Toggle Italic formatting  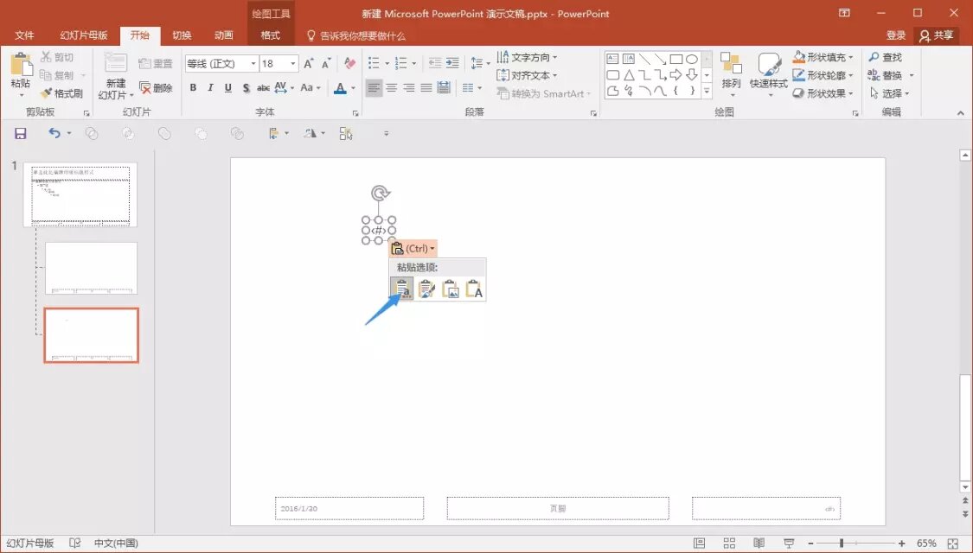click(210, 88)
